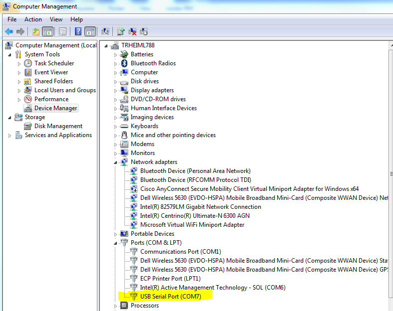This screenshot has height=311, width=393.
Task: Click Scan for hardware changes icon
Action: tap(105, 32)
